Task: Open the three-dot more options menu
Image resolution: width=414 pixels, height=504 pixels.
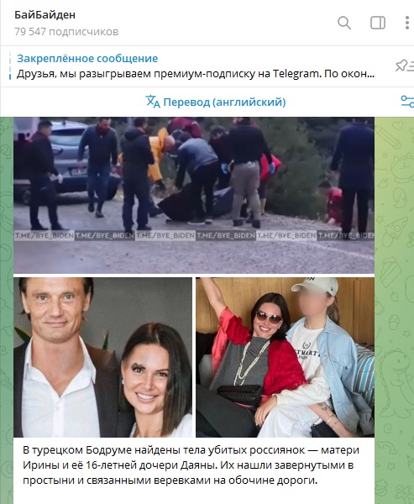Action: [407, 24]
